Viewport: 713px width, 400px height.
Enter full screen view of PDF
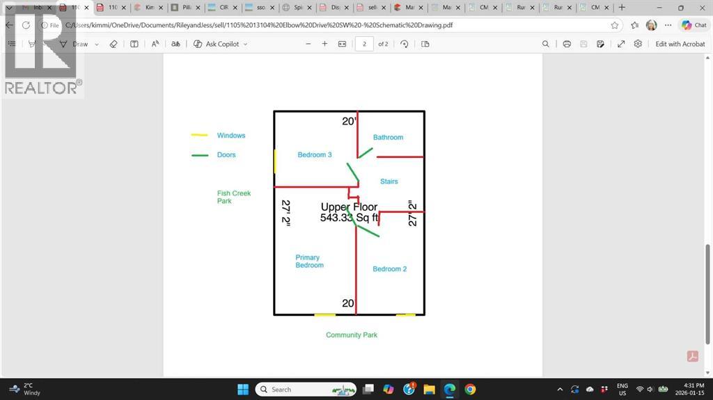[x=621, y=44]
